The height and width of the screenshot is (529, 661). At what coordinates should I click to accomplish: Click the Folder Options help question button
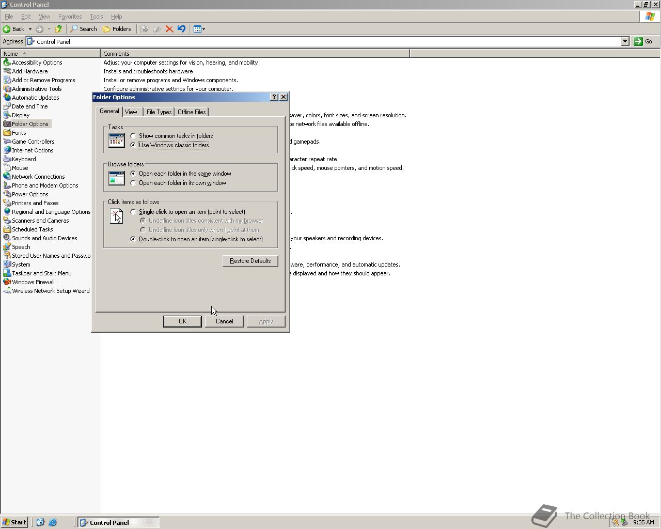[274, 97]
